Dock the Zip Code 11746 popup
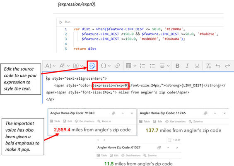The width and height of the screenshot is (234, 166). click(x=205, y=113)
